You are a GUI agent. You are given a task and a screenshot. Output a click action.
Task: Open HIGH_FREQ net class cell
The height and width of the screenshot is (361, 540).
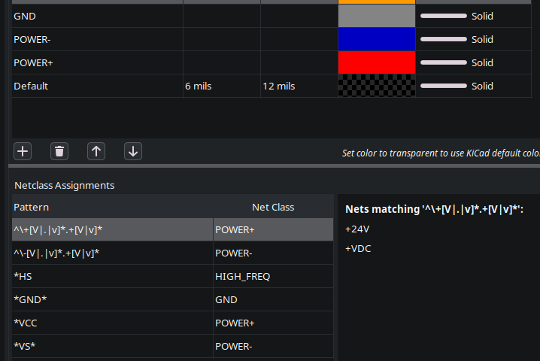(x=273, y=276)
